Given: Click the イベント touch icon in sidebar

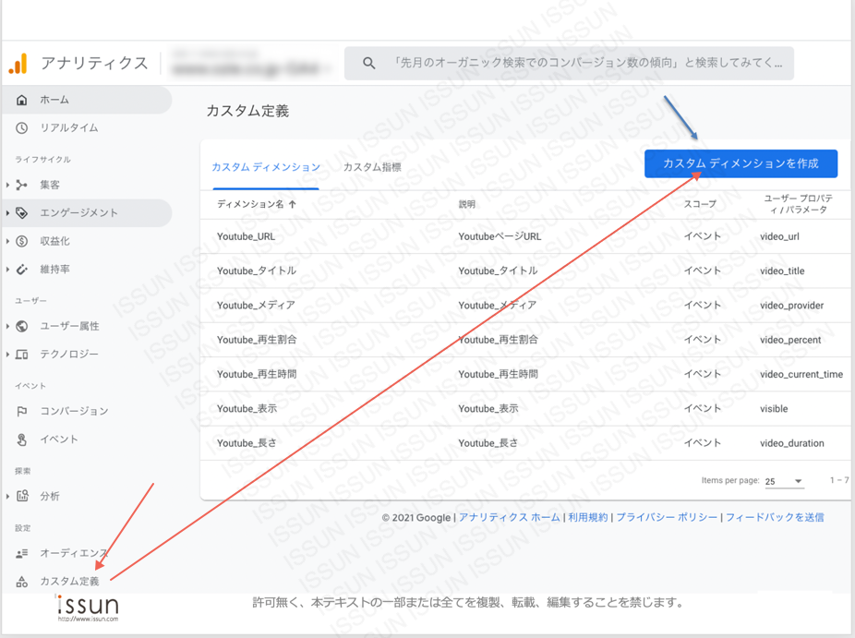Looking at the screenshot, I should [x=22, y=439].
